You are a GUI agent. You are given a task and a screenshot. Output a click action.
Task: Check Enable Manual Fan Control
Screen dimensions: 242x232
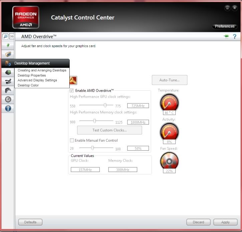pyautogui.click(x=72, y=140)
